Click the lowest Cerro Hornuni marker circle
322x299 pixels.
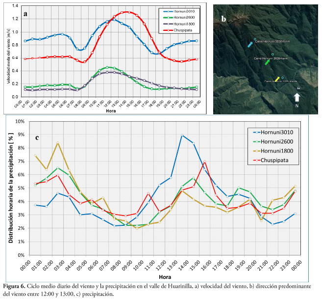click(x=283, y=78)
